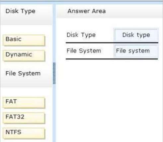The height and width of the screenshot is (142, 163).
Task: Choose the FAT file system tile
Action: (x=24, y=103)
